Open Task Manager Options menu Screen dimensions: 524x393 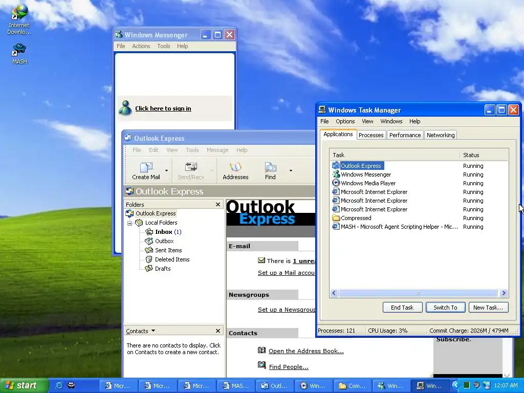(x=345, y=121)
